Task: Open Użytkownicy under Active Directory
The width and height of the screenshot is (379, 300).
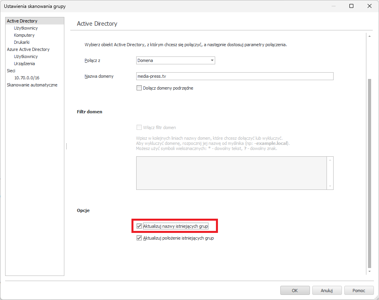Action: point(26,28)
